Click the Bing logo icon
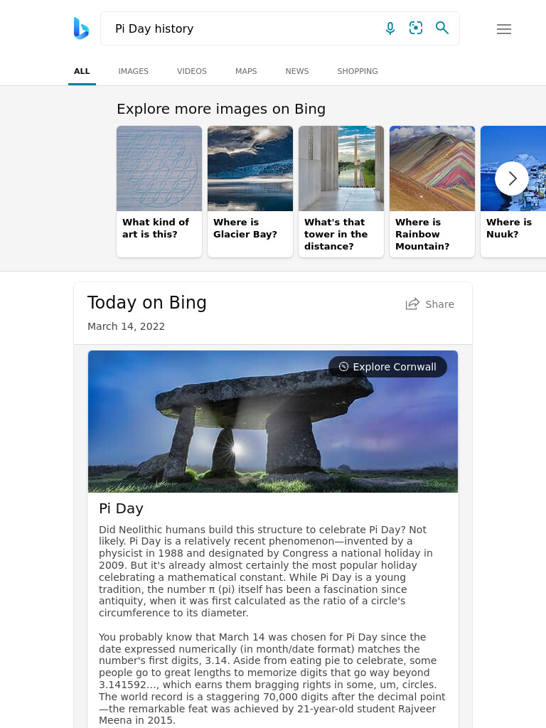This screenshot has width=546, height=728. (81, 28)
